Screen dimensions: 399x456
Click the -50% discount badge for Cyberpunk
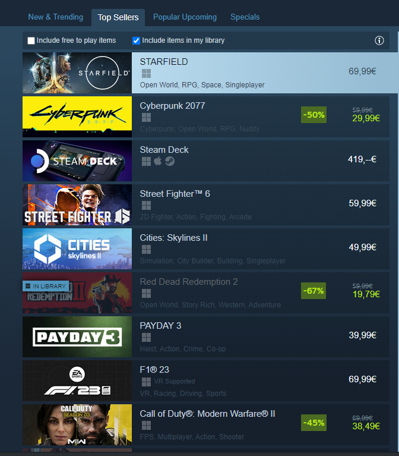[313, 115]
